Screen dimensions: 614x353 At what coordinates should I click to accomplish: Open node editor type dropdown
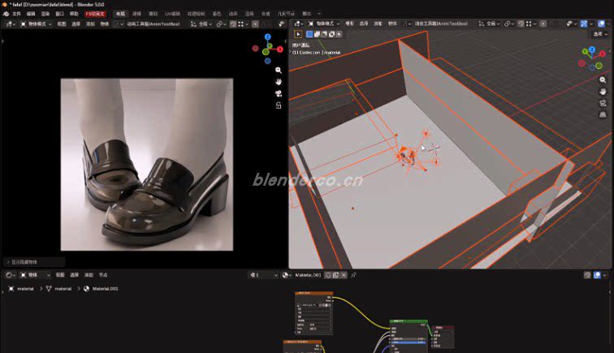11,275
